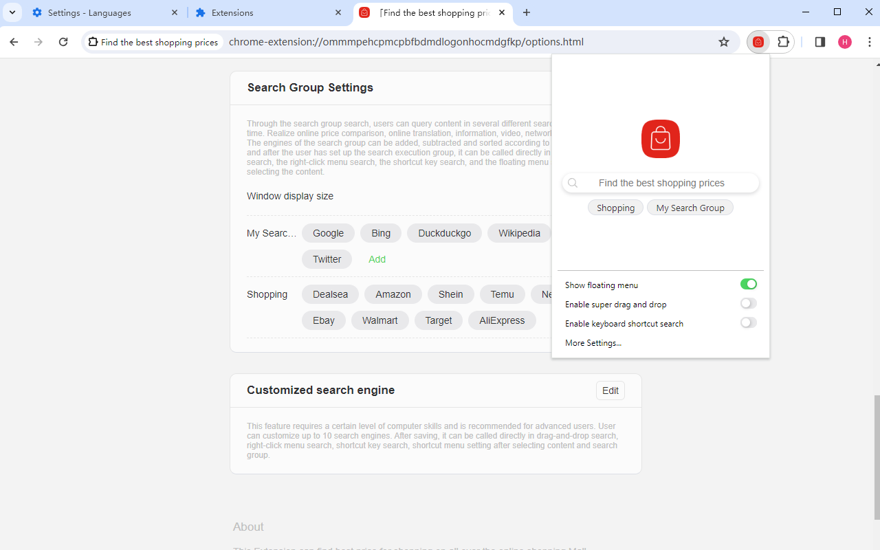This screenshot has height=550, width=880.
Task: Open the profile avatar H
Action: pyautogui.click(x=845, y=42)
